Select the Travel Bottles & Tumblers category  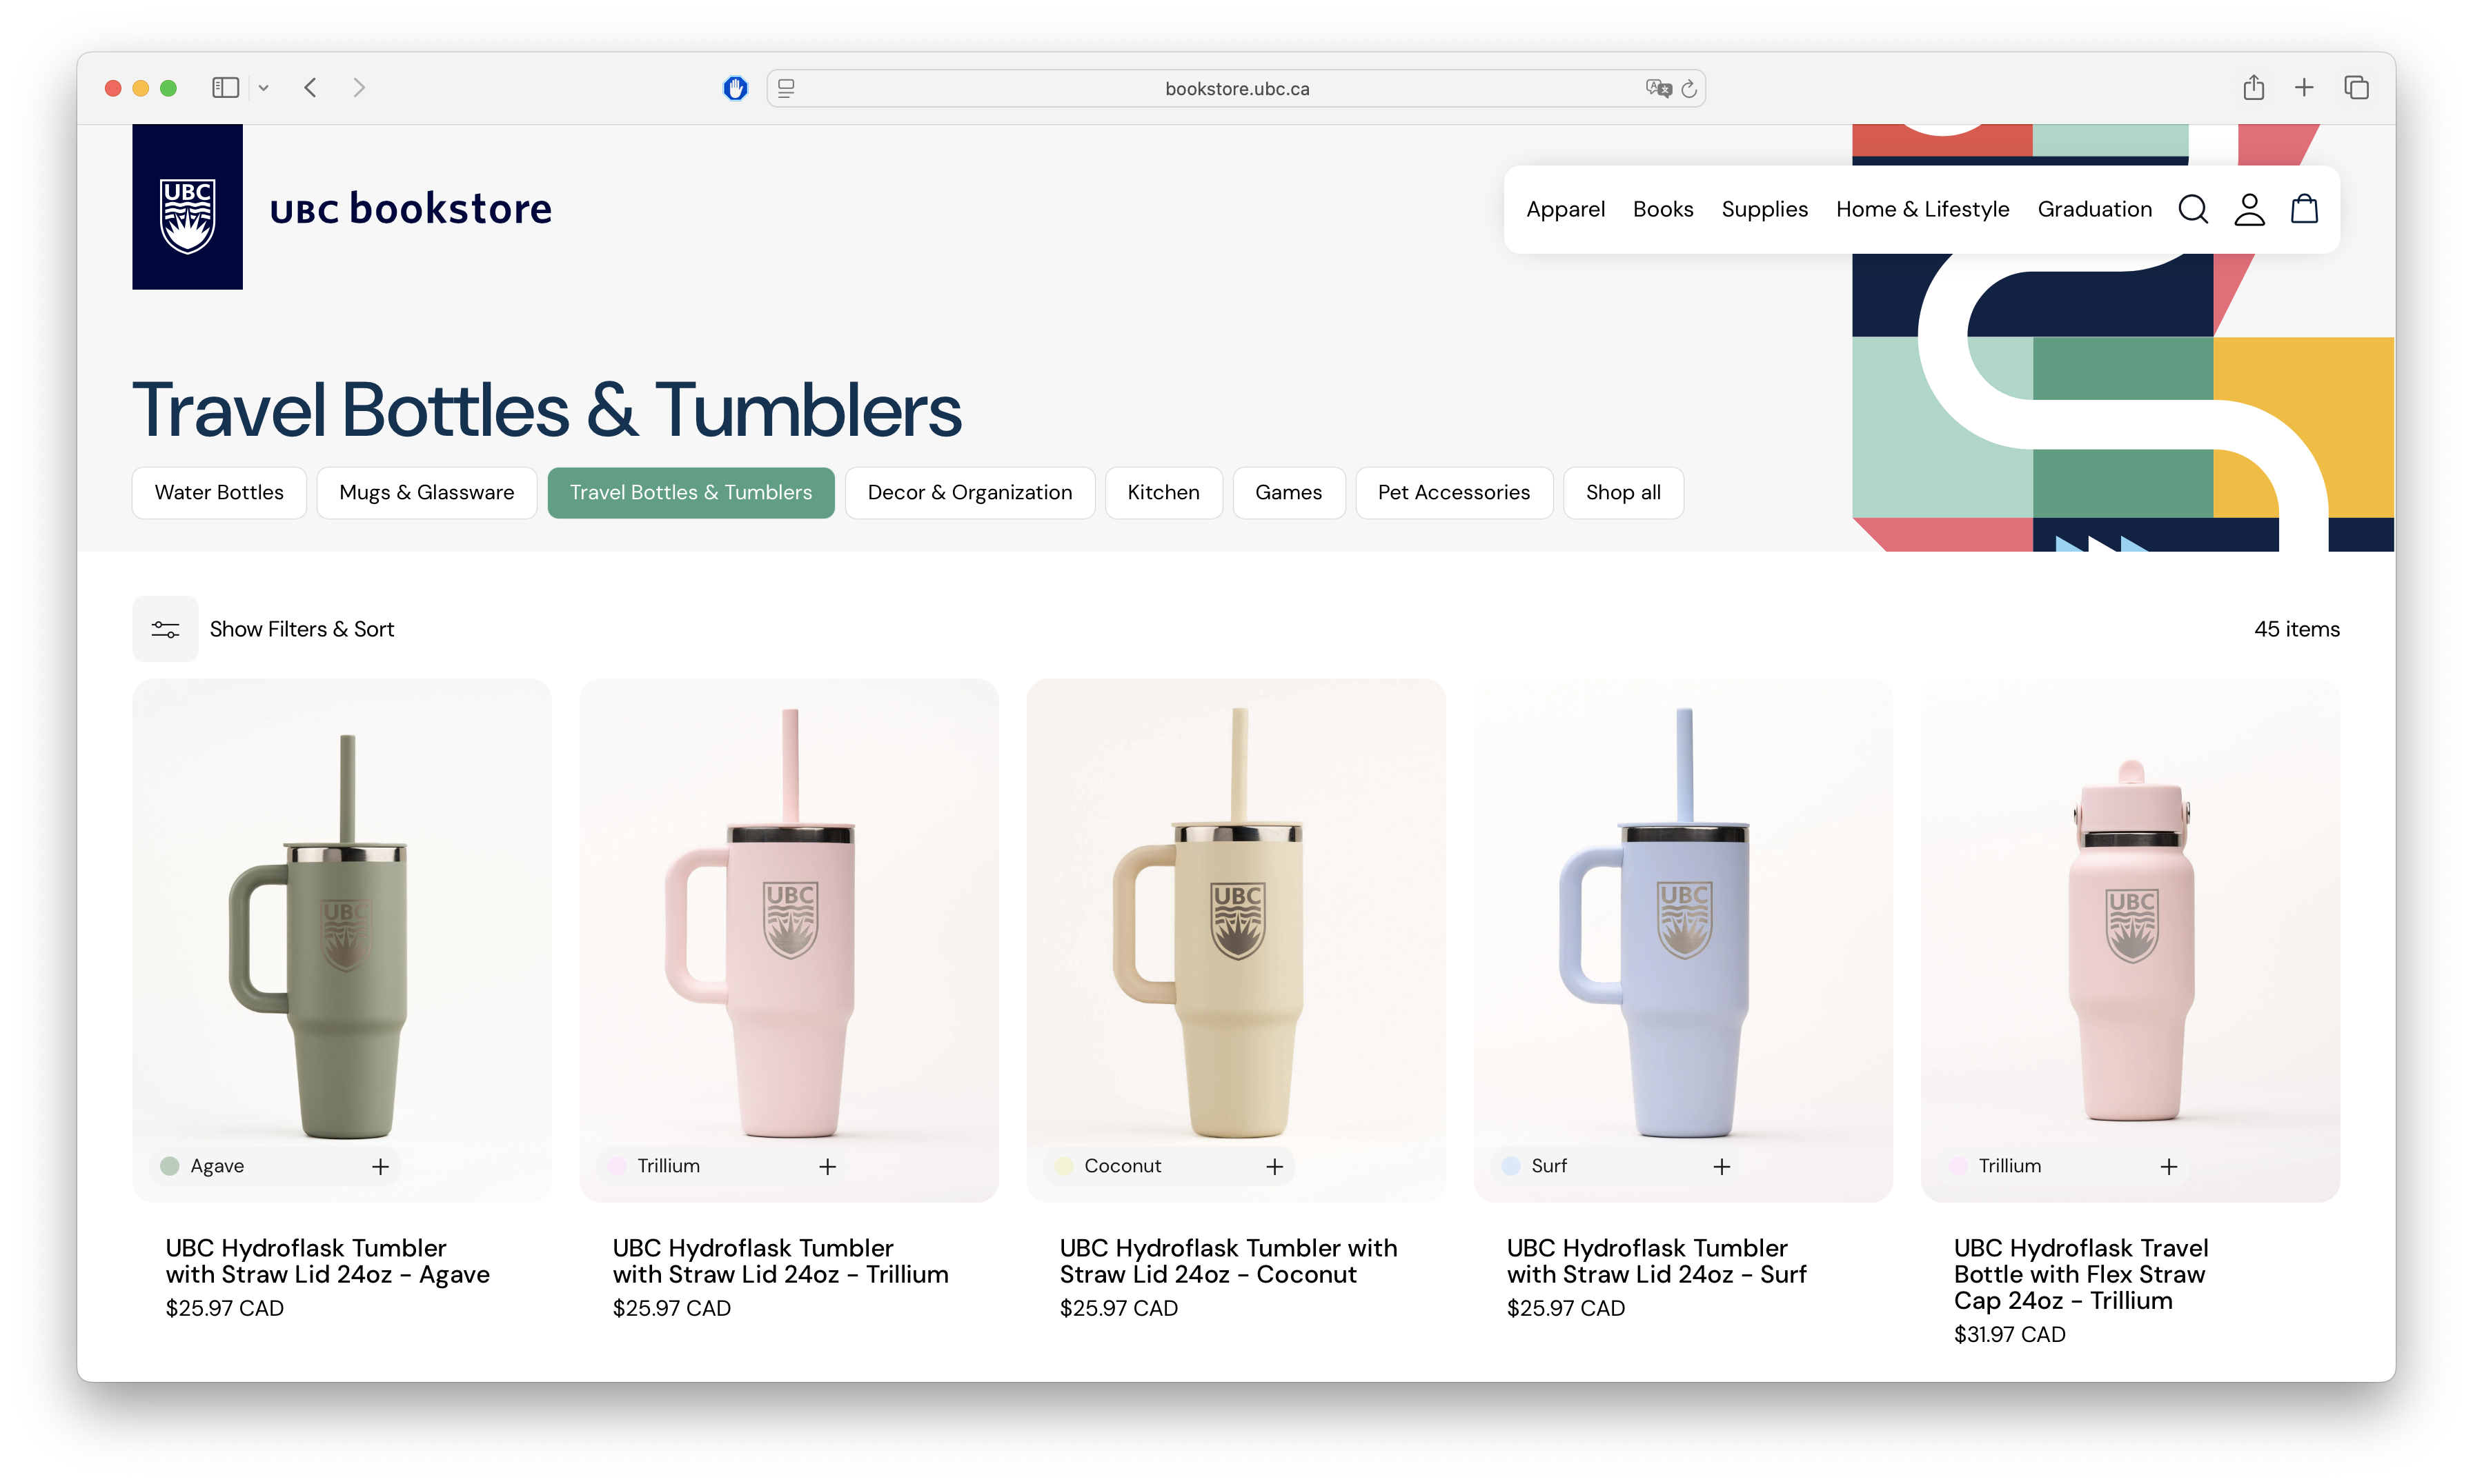[x=691, y=492]
